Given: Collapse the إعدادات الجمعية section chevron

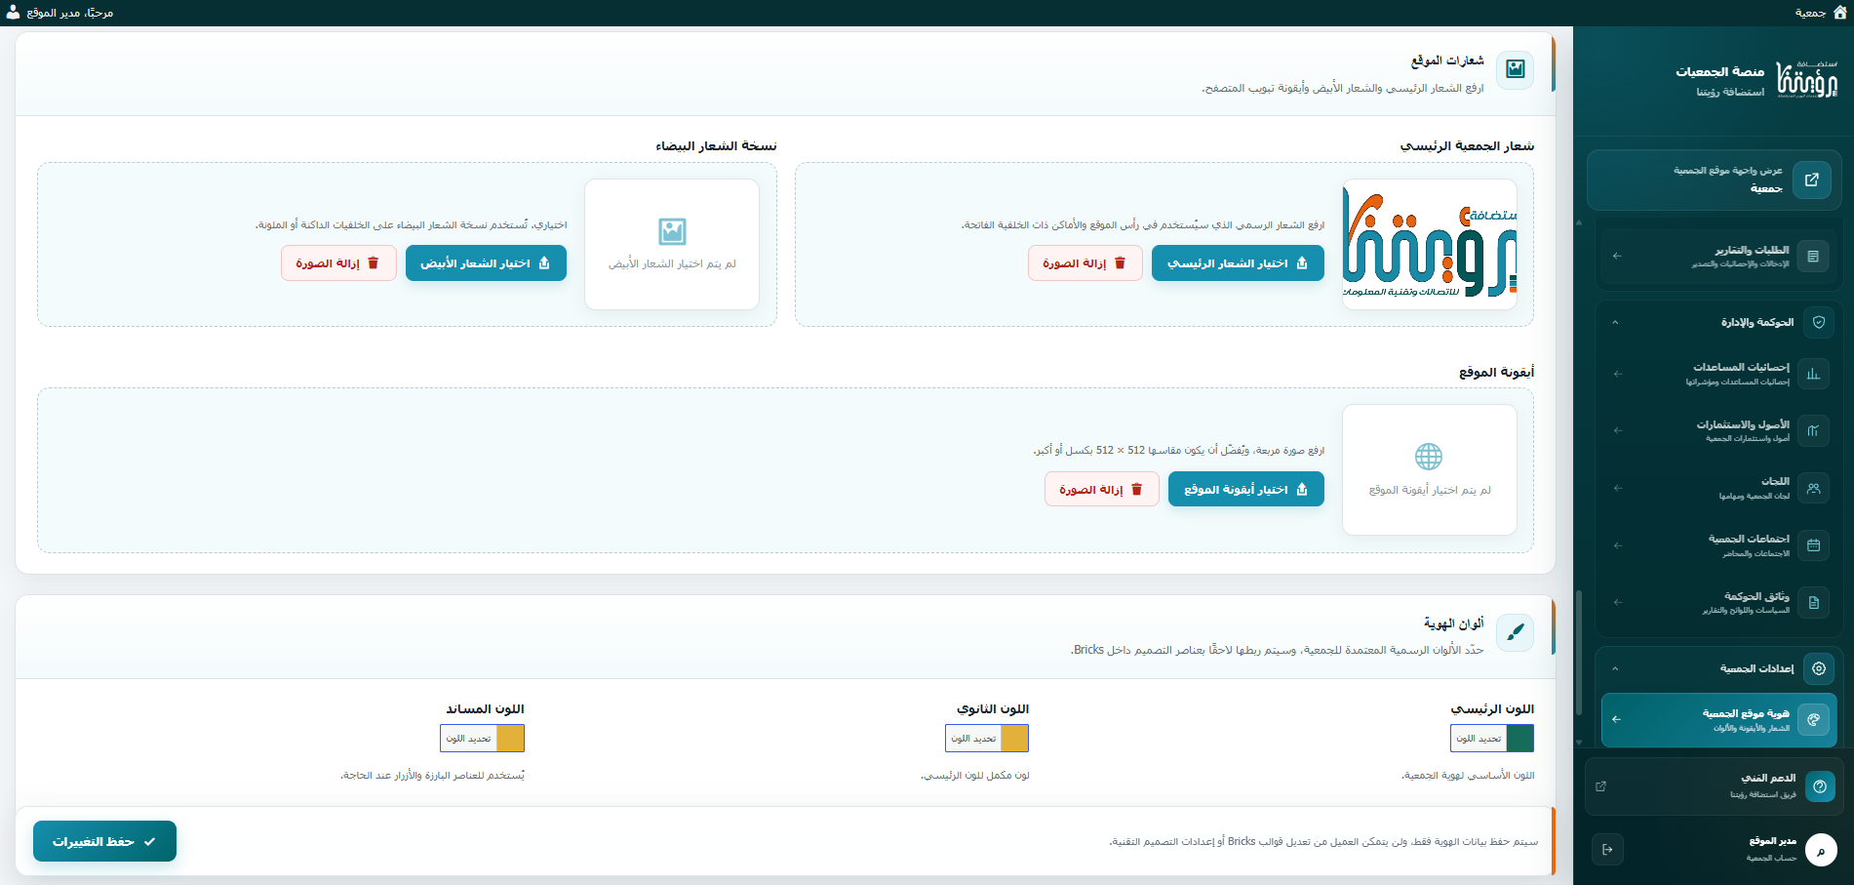Looking at the screenshot, I should pos(1615,668).
